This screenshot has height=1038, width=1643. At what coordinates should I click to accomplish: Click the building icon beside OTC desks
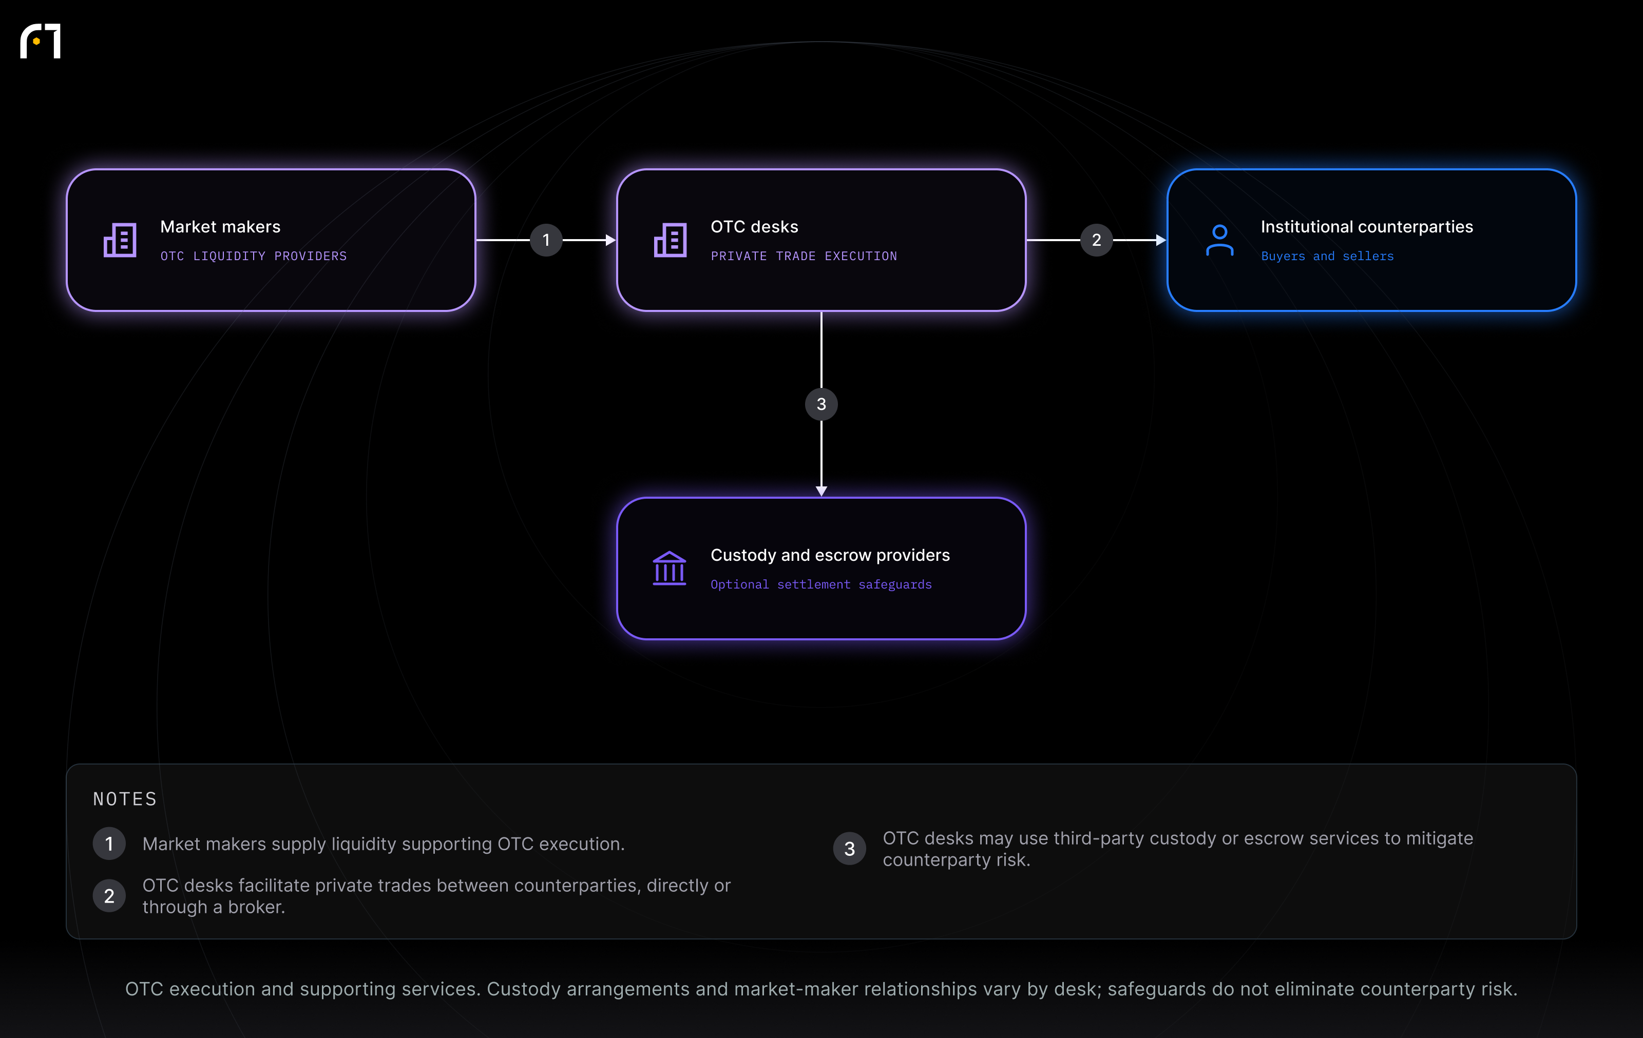(670, 240)
